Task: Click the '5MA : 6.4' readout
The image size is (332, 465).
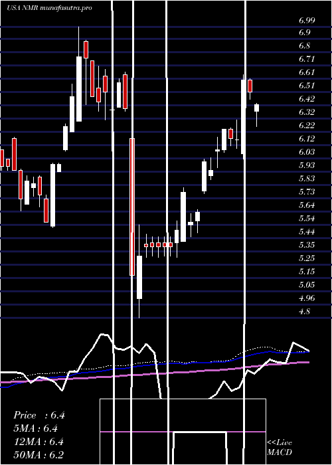Action: [x=36, y=428]
